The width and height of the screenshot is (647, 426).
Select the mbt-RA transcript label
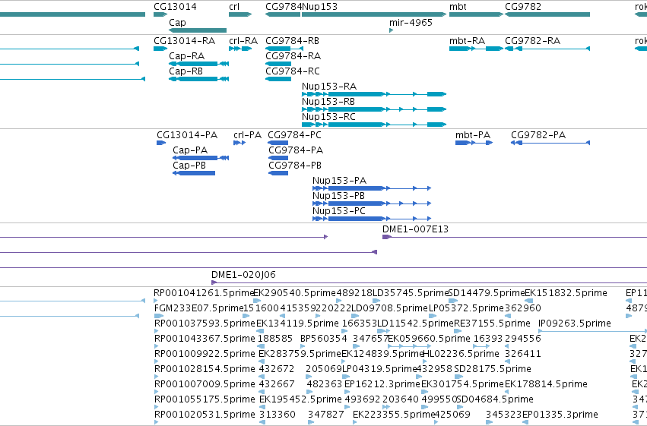pyautogui.click(x=467, y=41)
